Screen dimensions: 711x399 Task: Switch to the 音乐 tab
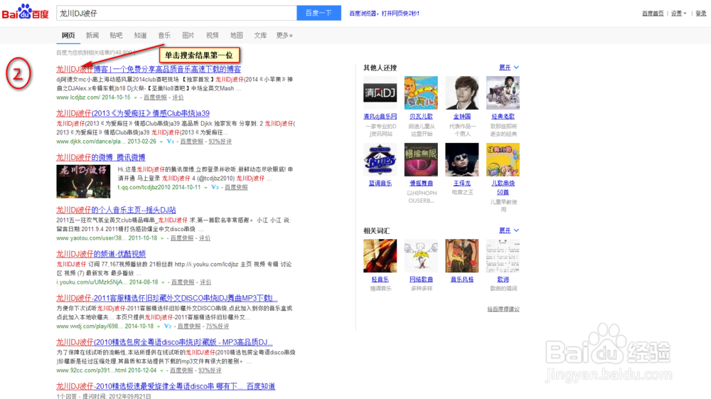click(x=164, y=36)
